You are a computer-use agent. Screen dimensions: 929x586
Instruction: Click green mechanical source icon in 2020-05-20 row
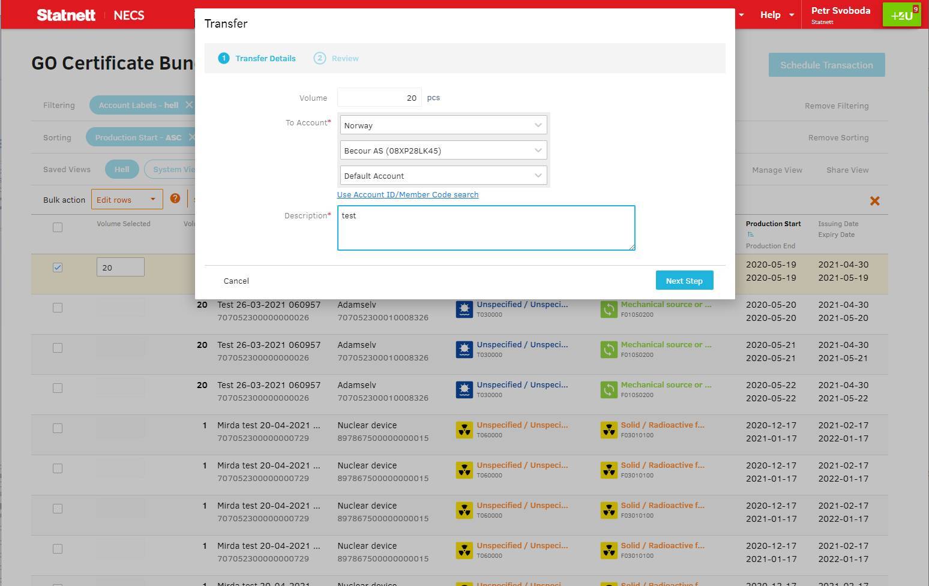(x=609, y=309)
